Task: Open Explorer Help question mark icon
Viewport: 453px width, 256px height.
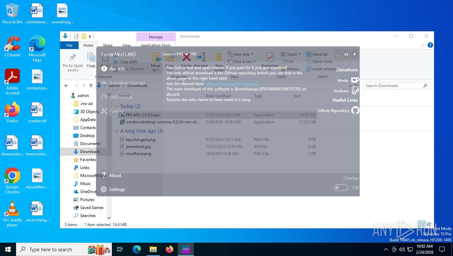Action: pos(430,45)
